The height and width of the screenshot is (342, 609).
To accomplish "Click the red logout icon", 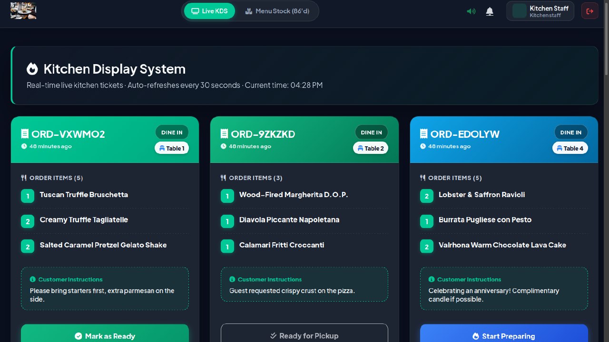I will point(590,11).
